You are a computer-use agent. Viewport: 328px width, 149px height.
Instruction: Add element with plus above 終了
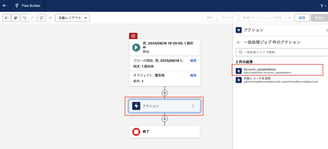[165, 119]
